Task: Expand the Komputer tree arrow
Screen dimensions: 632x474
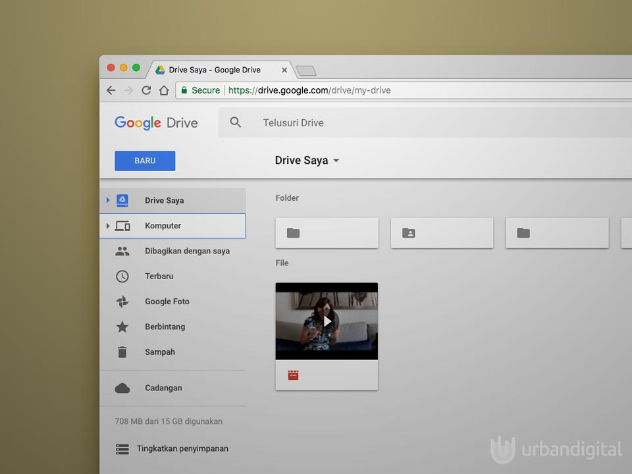Action: coord(108,226)
